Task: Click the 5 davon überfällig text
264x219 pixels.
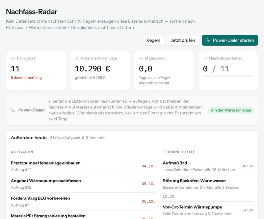Action: coord(26,78)
